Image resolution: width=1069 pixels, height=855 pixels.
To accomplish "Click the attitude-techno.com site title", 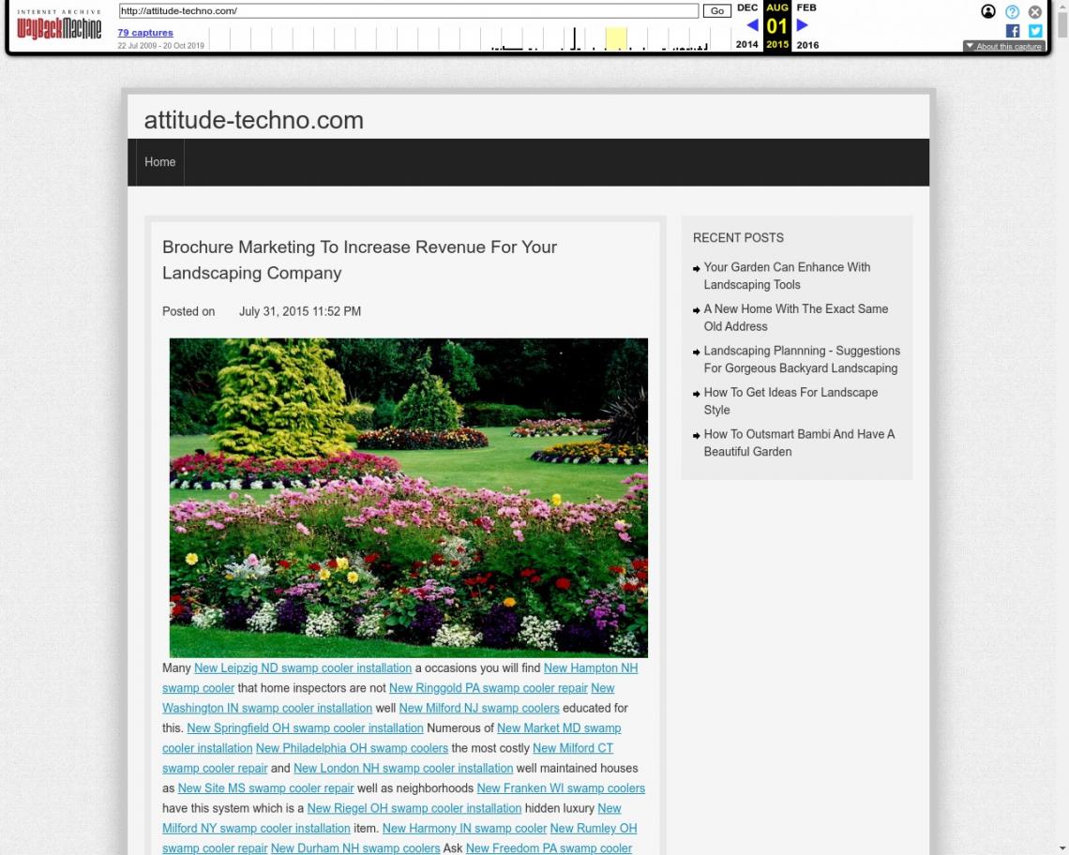I will (x=253, y=120).
